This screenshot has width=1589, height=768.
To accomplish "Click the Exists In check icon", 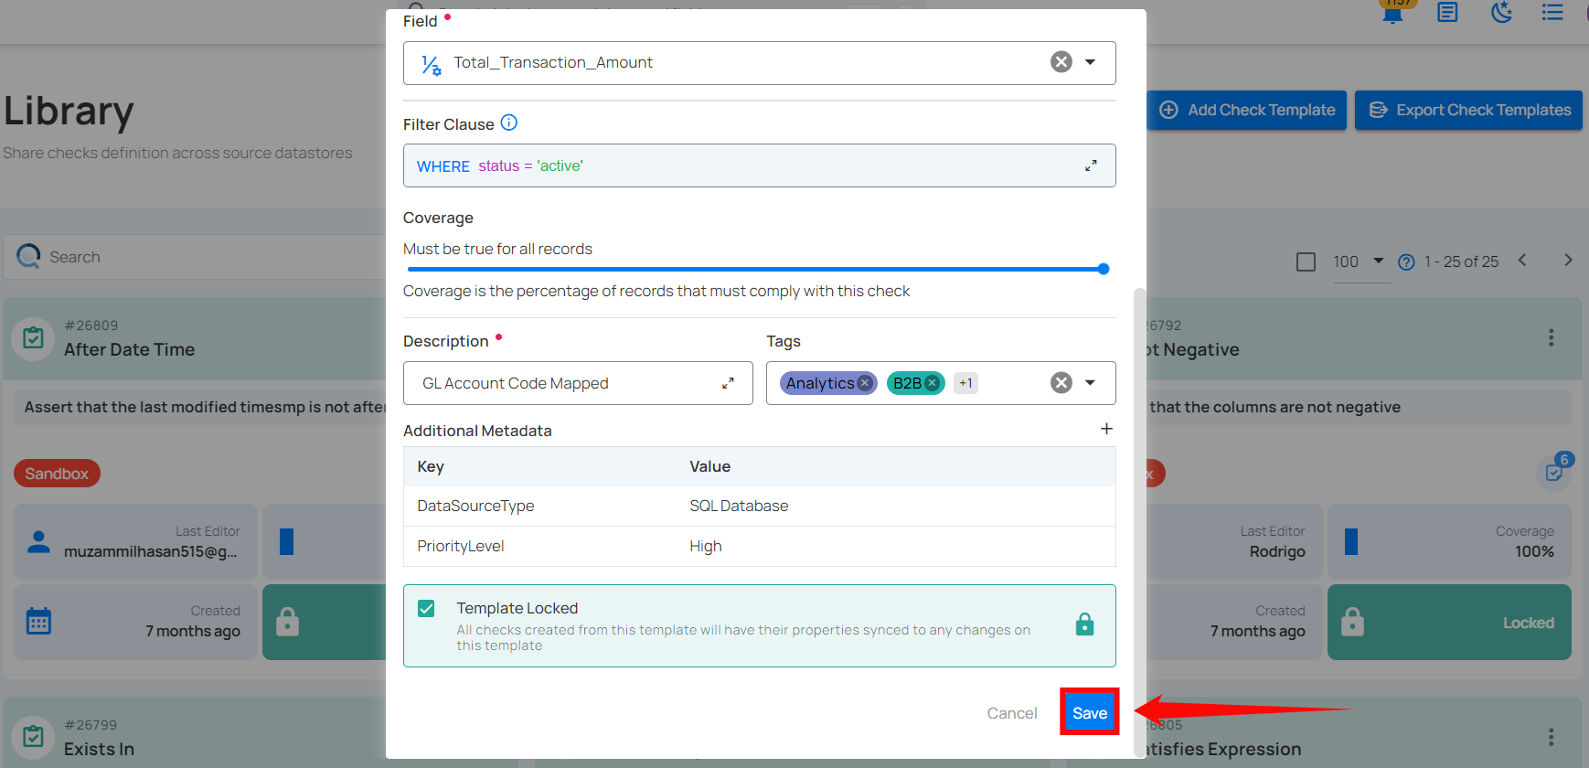I will pos(33,737).
